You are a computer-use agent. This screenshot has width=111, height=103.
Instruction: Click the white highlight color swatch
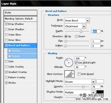click(100, 82)
